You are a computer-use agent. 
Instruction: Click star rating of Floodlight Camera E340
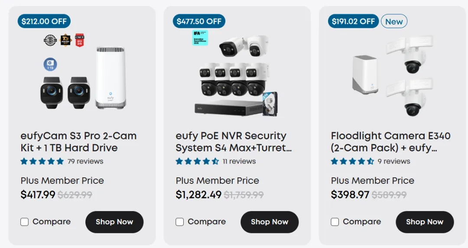pos(352,161)
